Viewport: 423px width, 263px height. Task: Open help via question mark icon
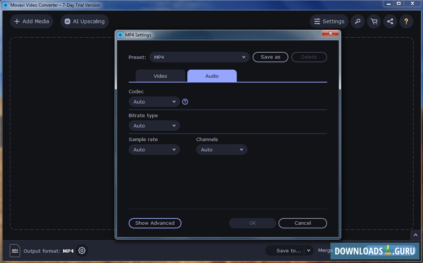point(406,21)
